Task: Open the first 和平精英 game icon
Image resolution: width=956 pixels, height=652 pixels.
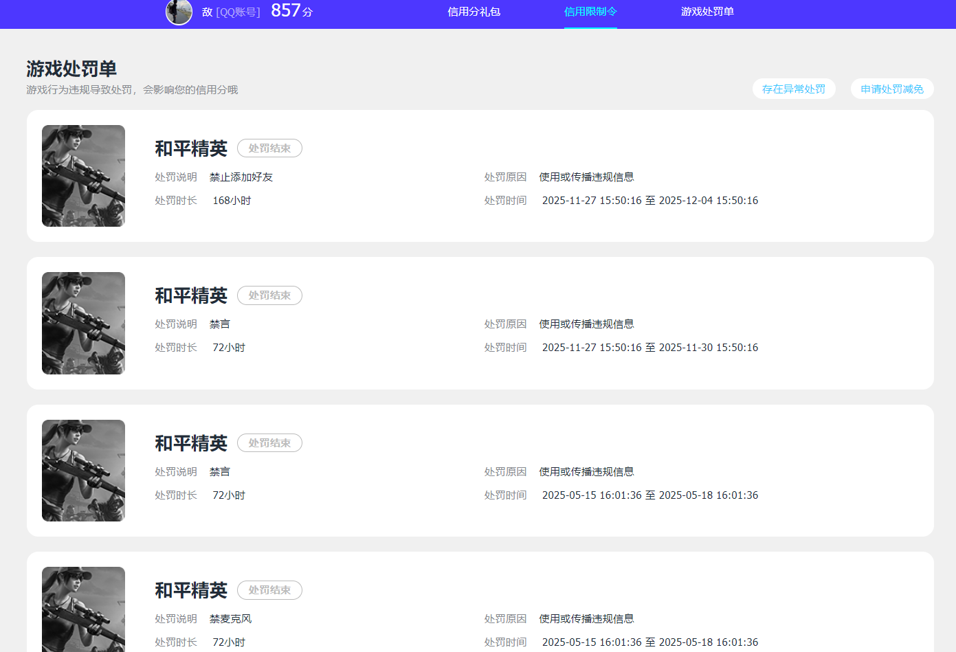Action: [83, 176]
